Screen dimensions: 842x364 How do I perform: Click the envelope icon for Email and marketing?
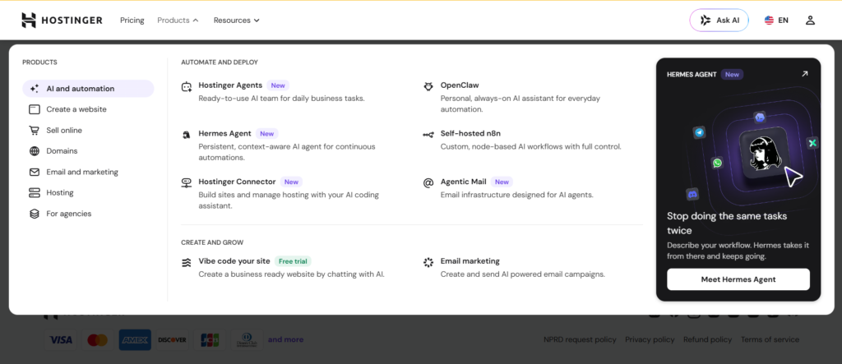[35, 173]
